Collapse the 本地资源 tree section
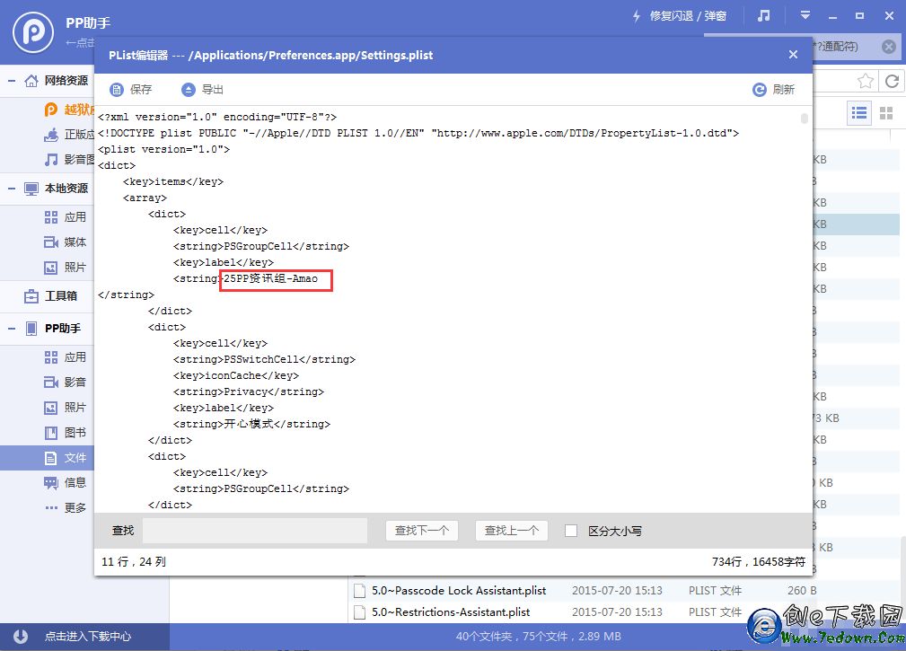Screen dimensions: 906x651 coord(13,189)
